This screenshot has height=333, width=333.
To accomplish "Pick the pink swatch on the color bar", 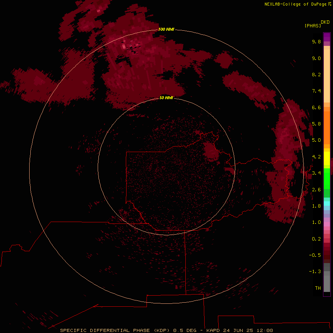I will click(327, 224).
